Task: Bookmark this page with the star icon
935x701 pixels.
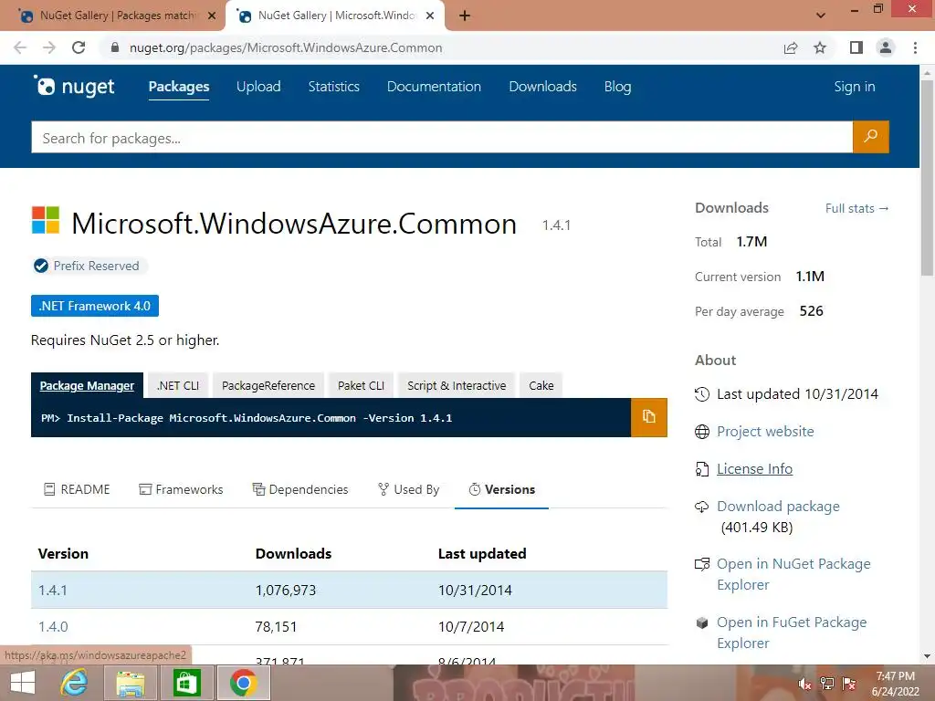Action: (820, 47)
